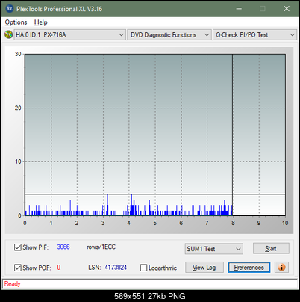Click the LSN: label
Screen dimensions: 300x302
(x=95, y=268)
